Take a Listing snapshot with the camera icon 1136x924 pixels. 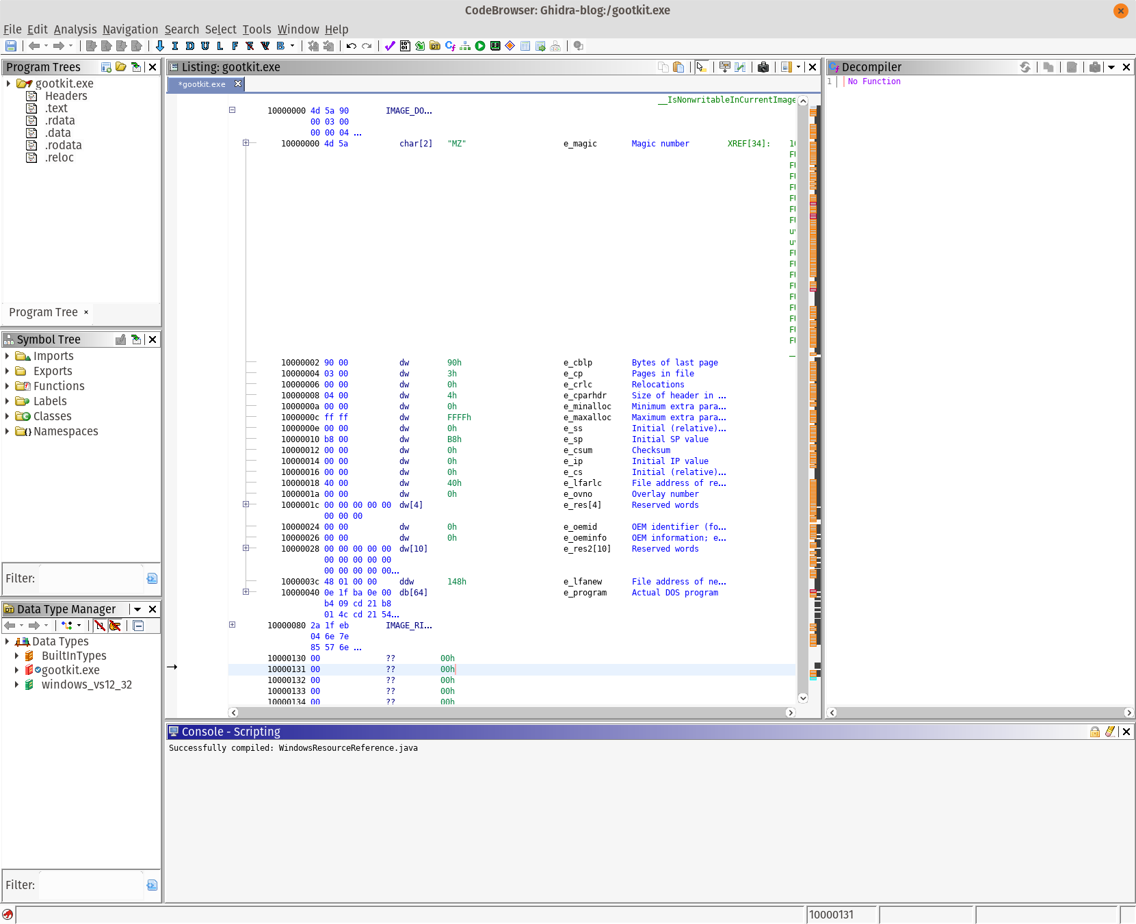[x=763, y=67]
